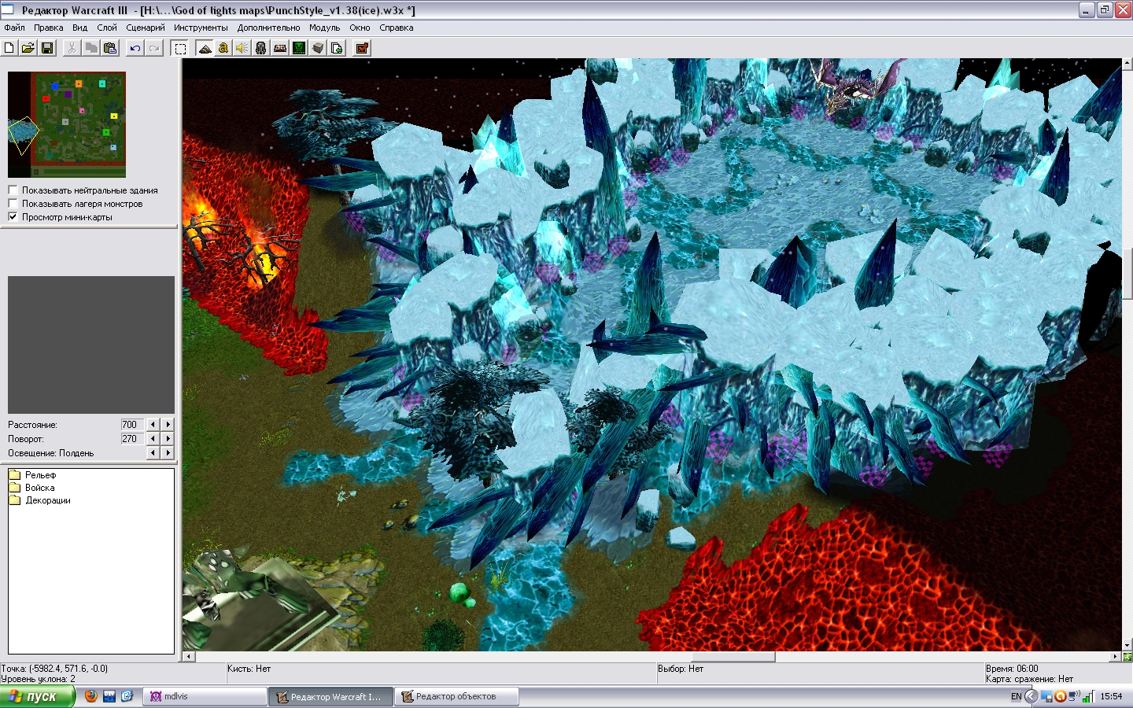This screenshot has height=708, width=1133.
Task: Open the Вид menu
Action: (x=80, y=28)
